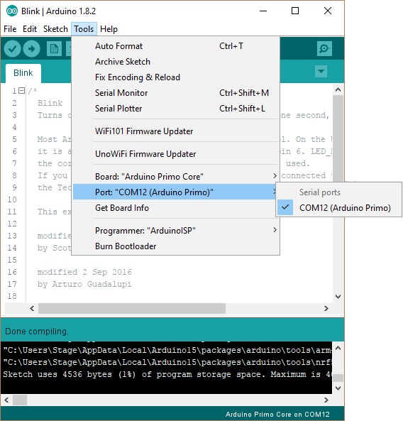Viewport: 403px width, 421px height.
Task: Click console horizontal scrollbar thumb
Action: (x=20, y=400)
